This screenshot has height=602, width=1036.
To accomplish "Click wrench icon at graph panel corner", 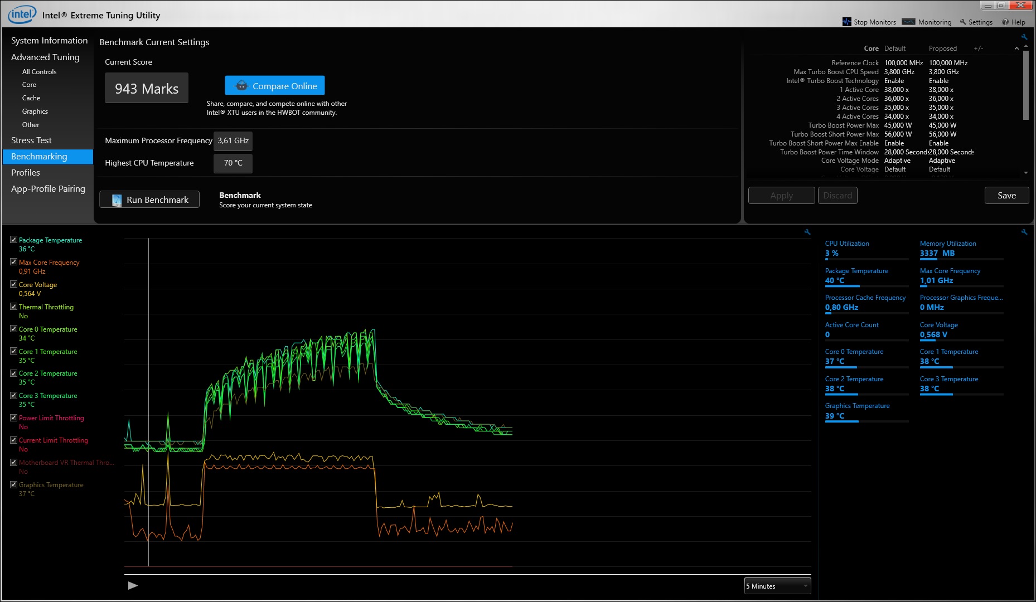I will coord(807,232).
